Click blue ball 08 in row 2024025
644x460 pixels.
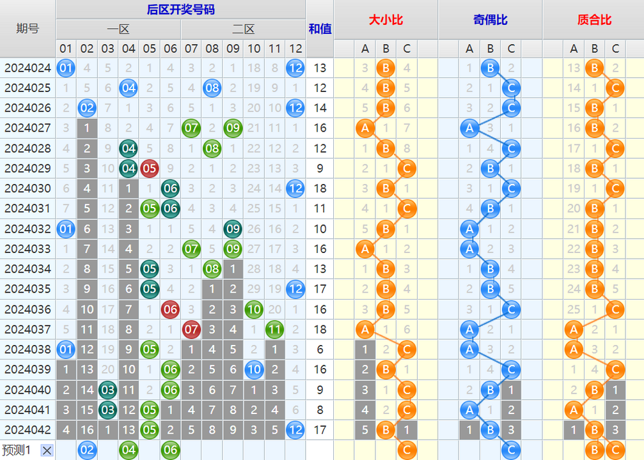(x=212, y=88)
